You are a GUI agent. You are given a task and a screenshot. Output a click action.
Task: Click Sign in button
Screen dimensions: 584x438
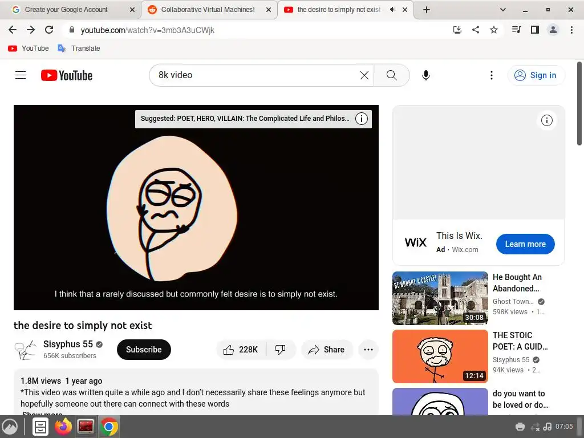click(x=536, y=75)
